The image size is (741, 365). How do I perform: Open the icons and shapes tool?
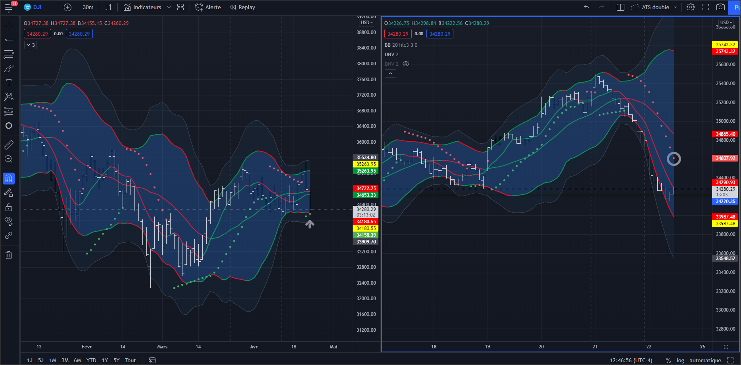click(9, 125)
